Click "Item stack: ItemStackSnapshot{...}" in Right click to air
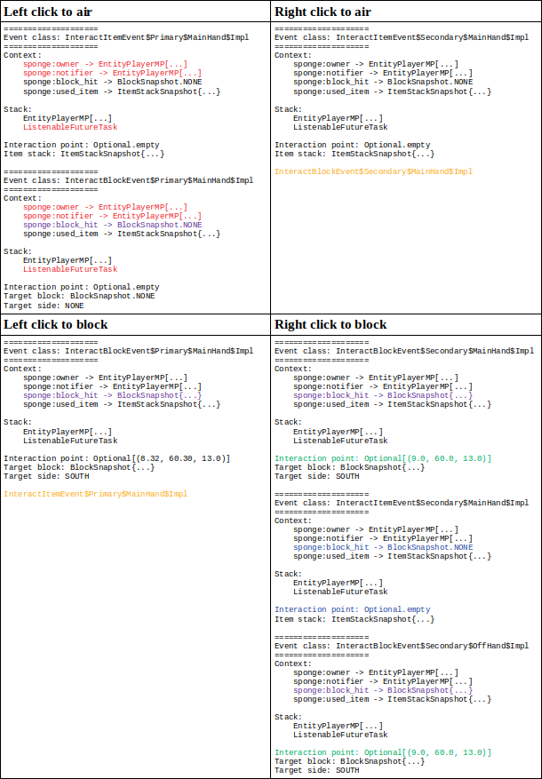Image resolution: width=542 pixels, height=779 pixels. click(355, 154)
